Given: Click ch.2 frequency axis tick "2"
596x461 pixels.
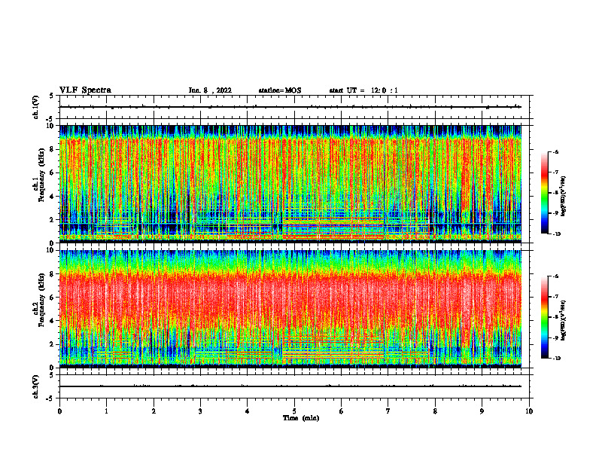Looking at the screenshot, I should [53, 344].
